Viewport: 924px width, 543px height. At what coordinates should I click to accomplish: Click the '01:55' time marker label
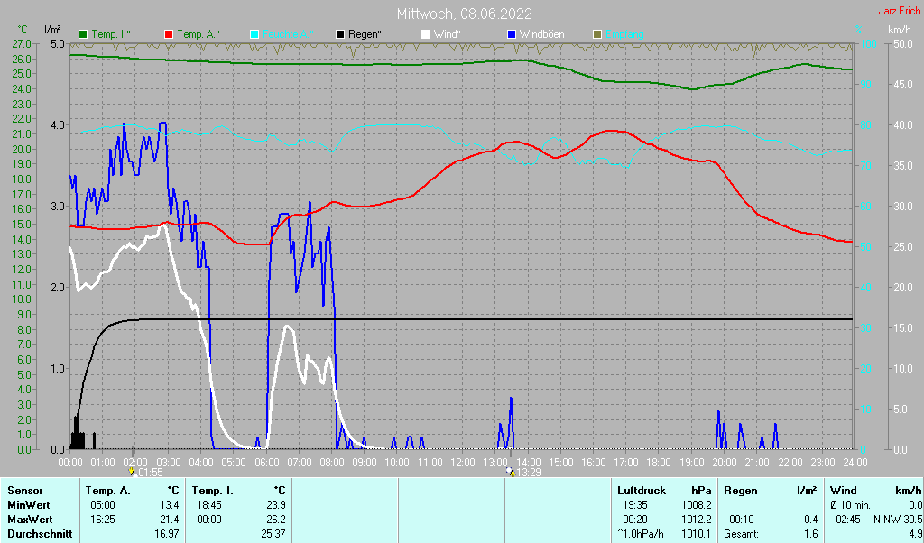pos(151,473)
